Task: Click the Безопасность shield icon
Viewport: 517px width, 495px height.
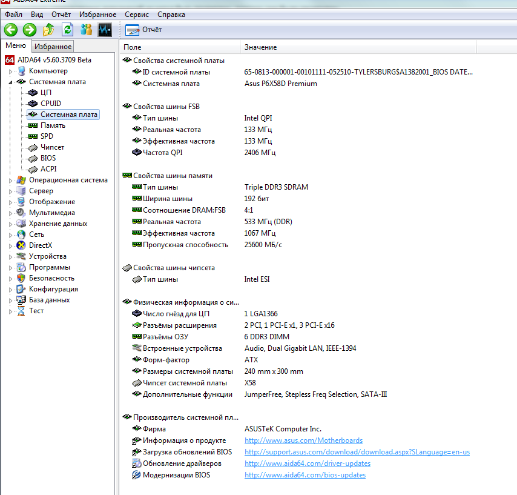Action: [21, 278]
